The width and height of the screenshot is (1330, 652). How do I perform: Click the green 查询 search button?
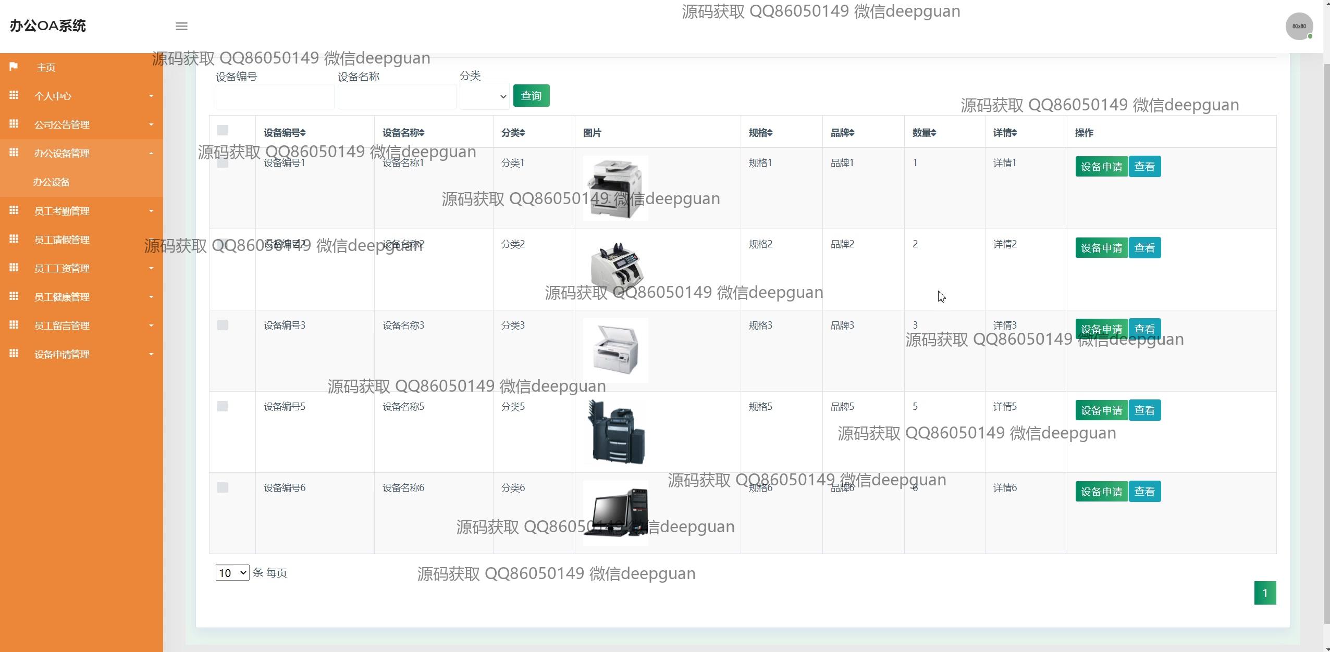pyautogui.click(x=531, y=96)
